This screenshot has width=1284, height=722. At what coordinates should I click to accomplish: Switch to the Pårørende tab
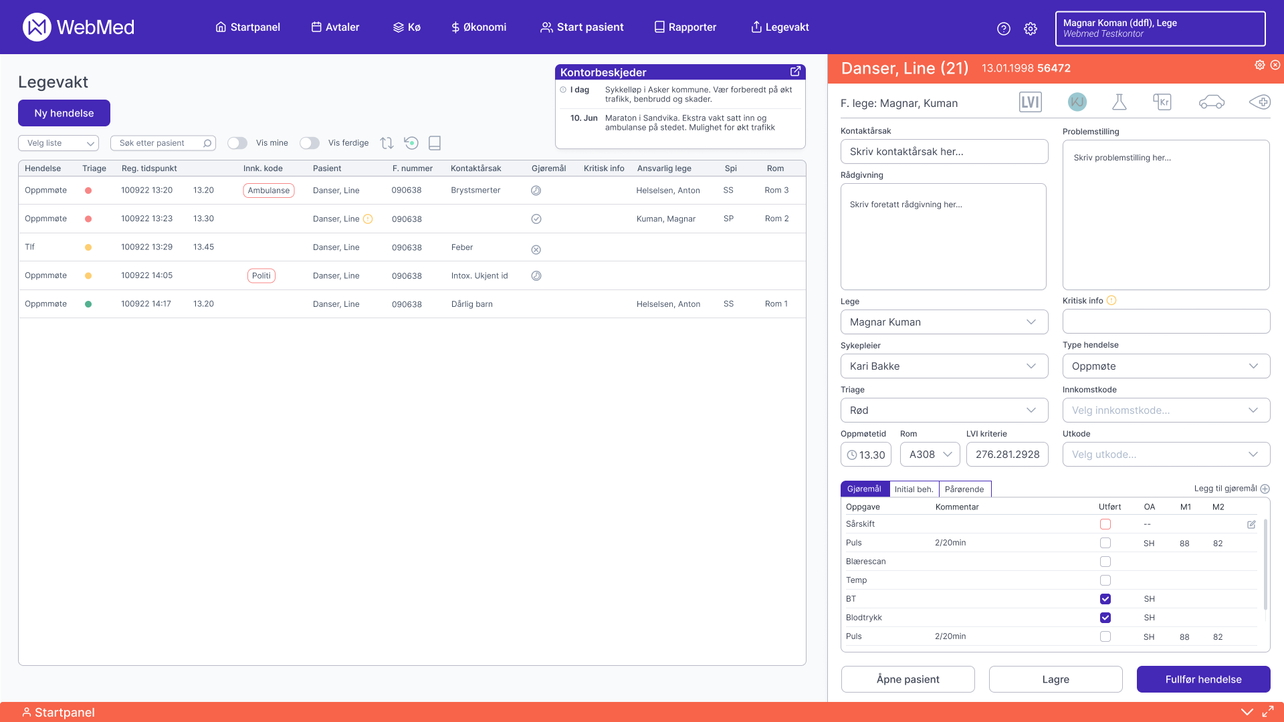click(x=964, y=489)
